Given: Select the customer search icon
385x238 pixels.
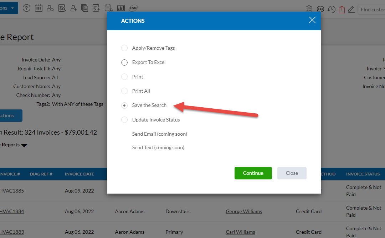Looking at the screenshot, I should [50, 8].
